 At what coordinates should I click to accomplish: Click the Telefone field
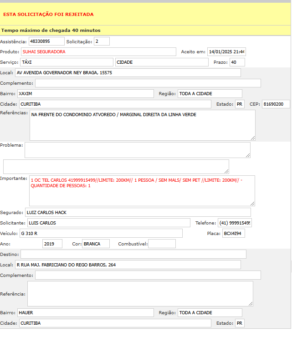tap(235, 223)
